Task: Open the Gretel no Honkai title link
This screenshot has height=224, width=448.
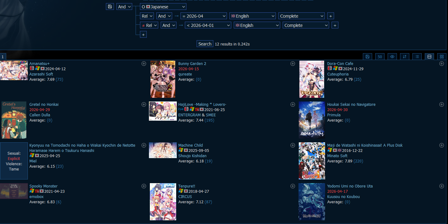Action: pos(44,104)
